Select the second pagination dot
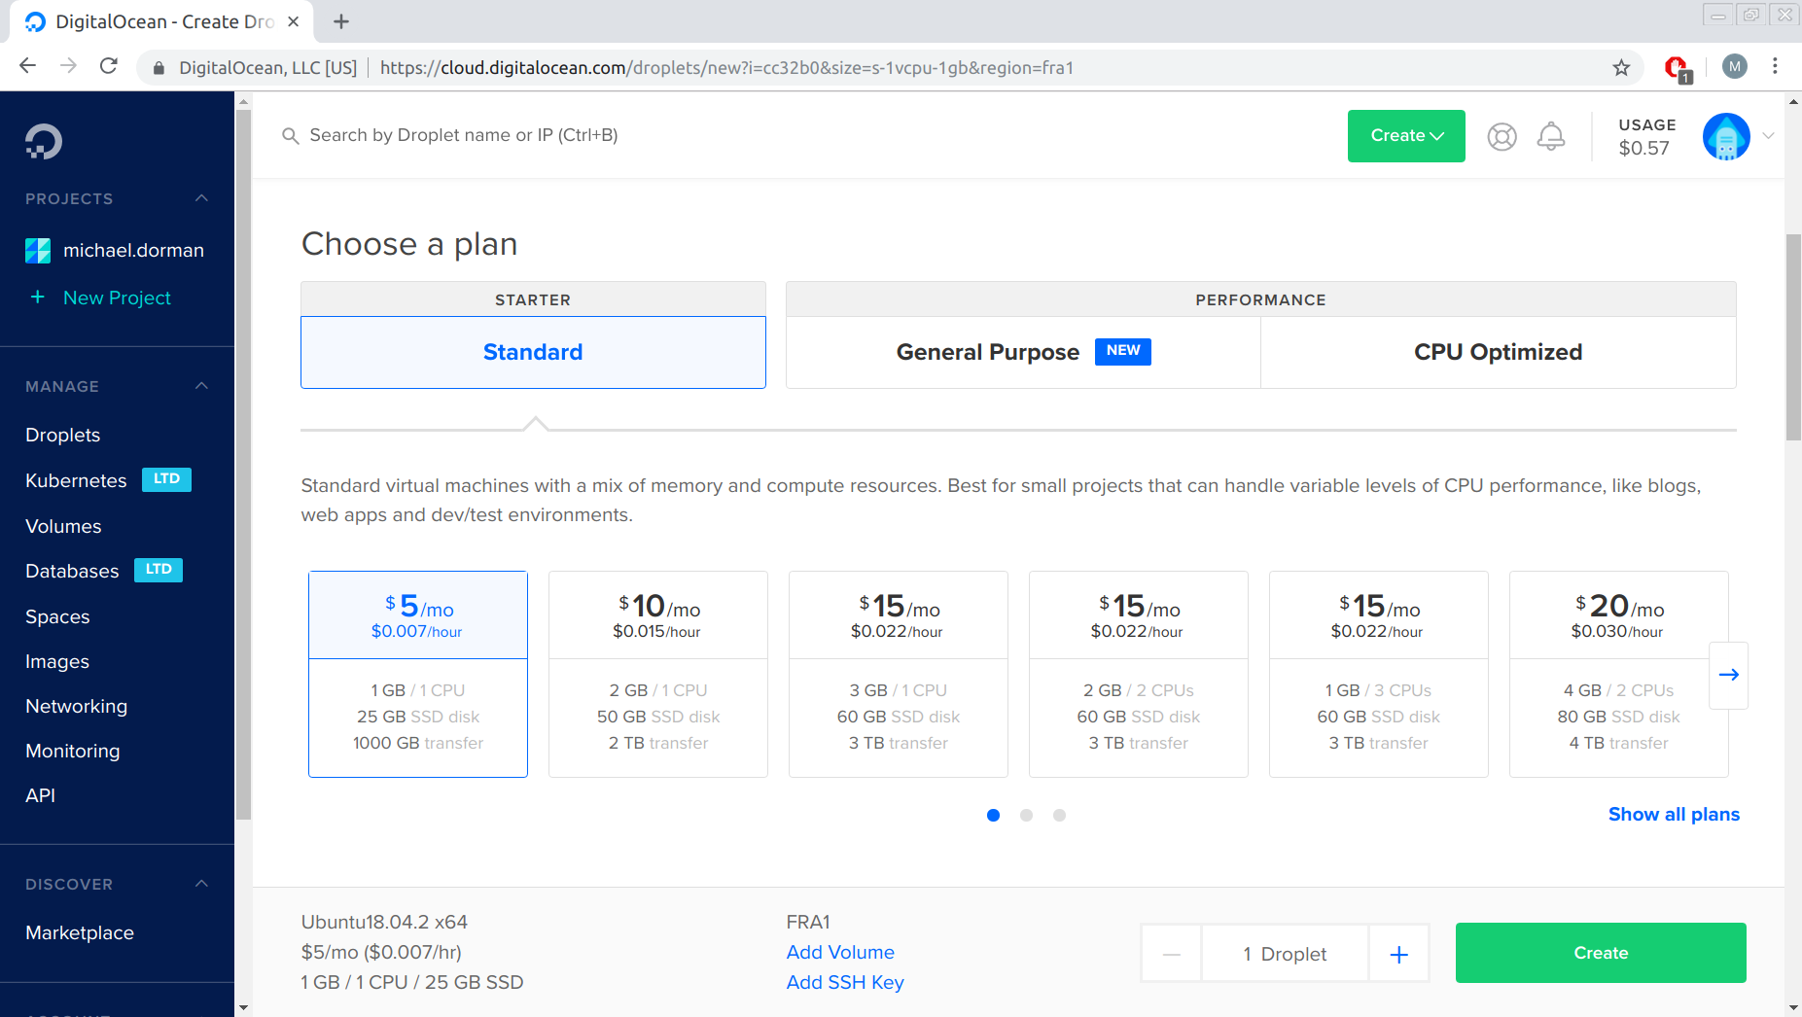Image resolution: width=1802 pixels, height=1017 pixels. (x=1026, y=815)
